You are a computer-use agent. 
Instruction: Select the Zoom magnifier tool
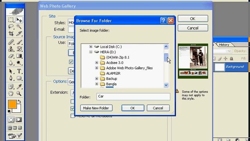(19, 93)
